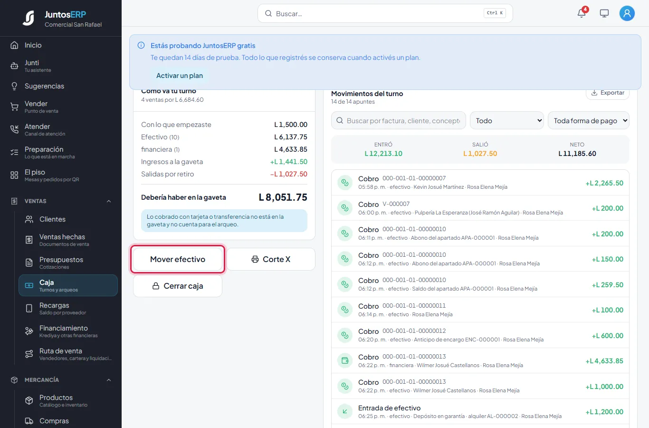
Task: Click the Financiamiento hand-coin icon
Action: 29,331
